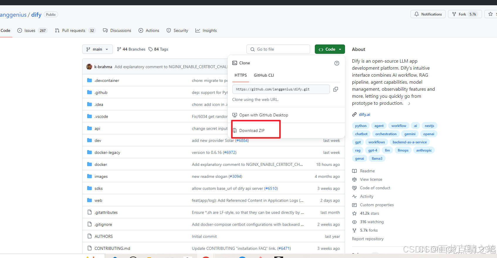Click the bell icon in Notifications button
Viewport: 497px width, 258px height.
tap(417, 14)
